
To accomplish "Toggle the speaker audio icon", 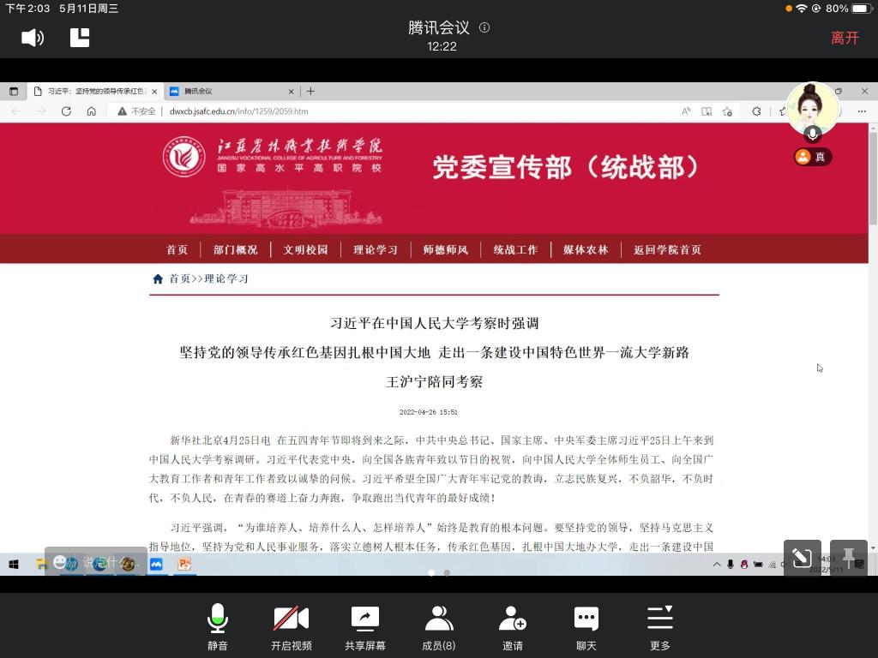I will [x=33, y=38].
